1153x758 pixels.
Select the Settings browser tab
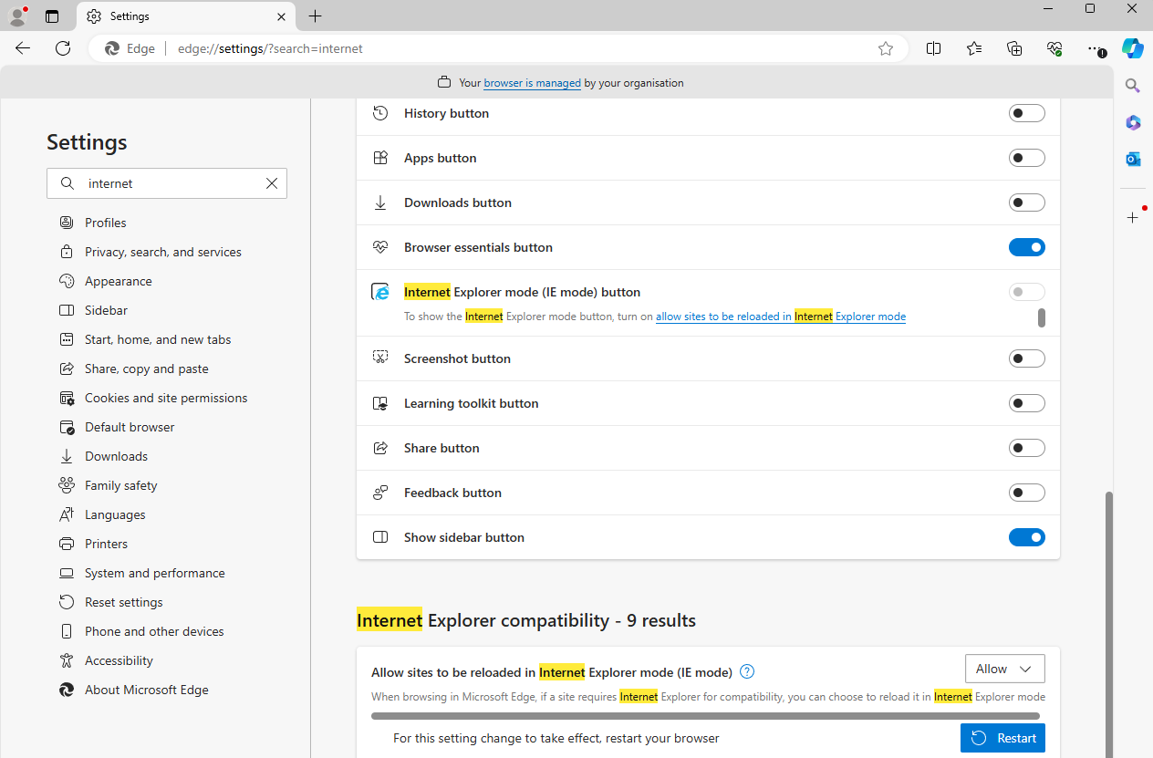[188, 16]
